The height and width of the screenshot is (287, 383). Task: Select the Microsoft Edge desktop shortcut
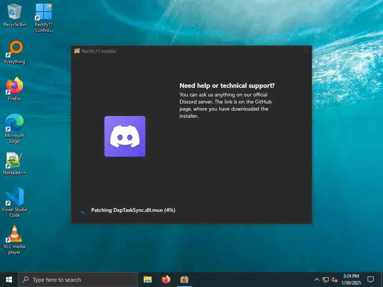tap(15, 129)
